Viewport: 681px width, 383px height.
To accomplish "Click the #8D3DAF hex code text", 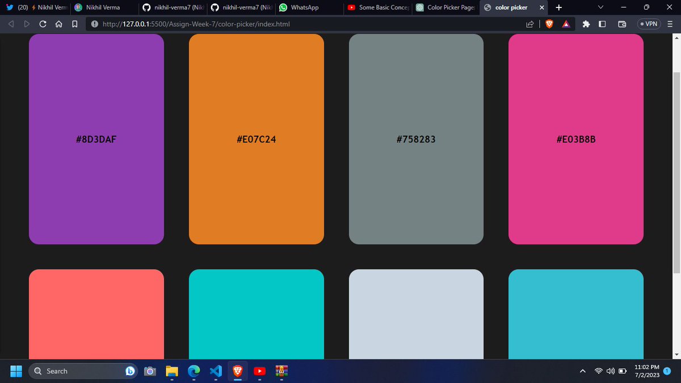I will tap(96, 139).
